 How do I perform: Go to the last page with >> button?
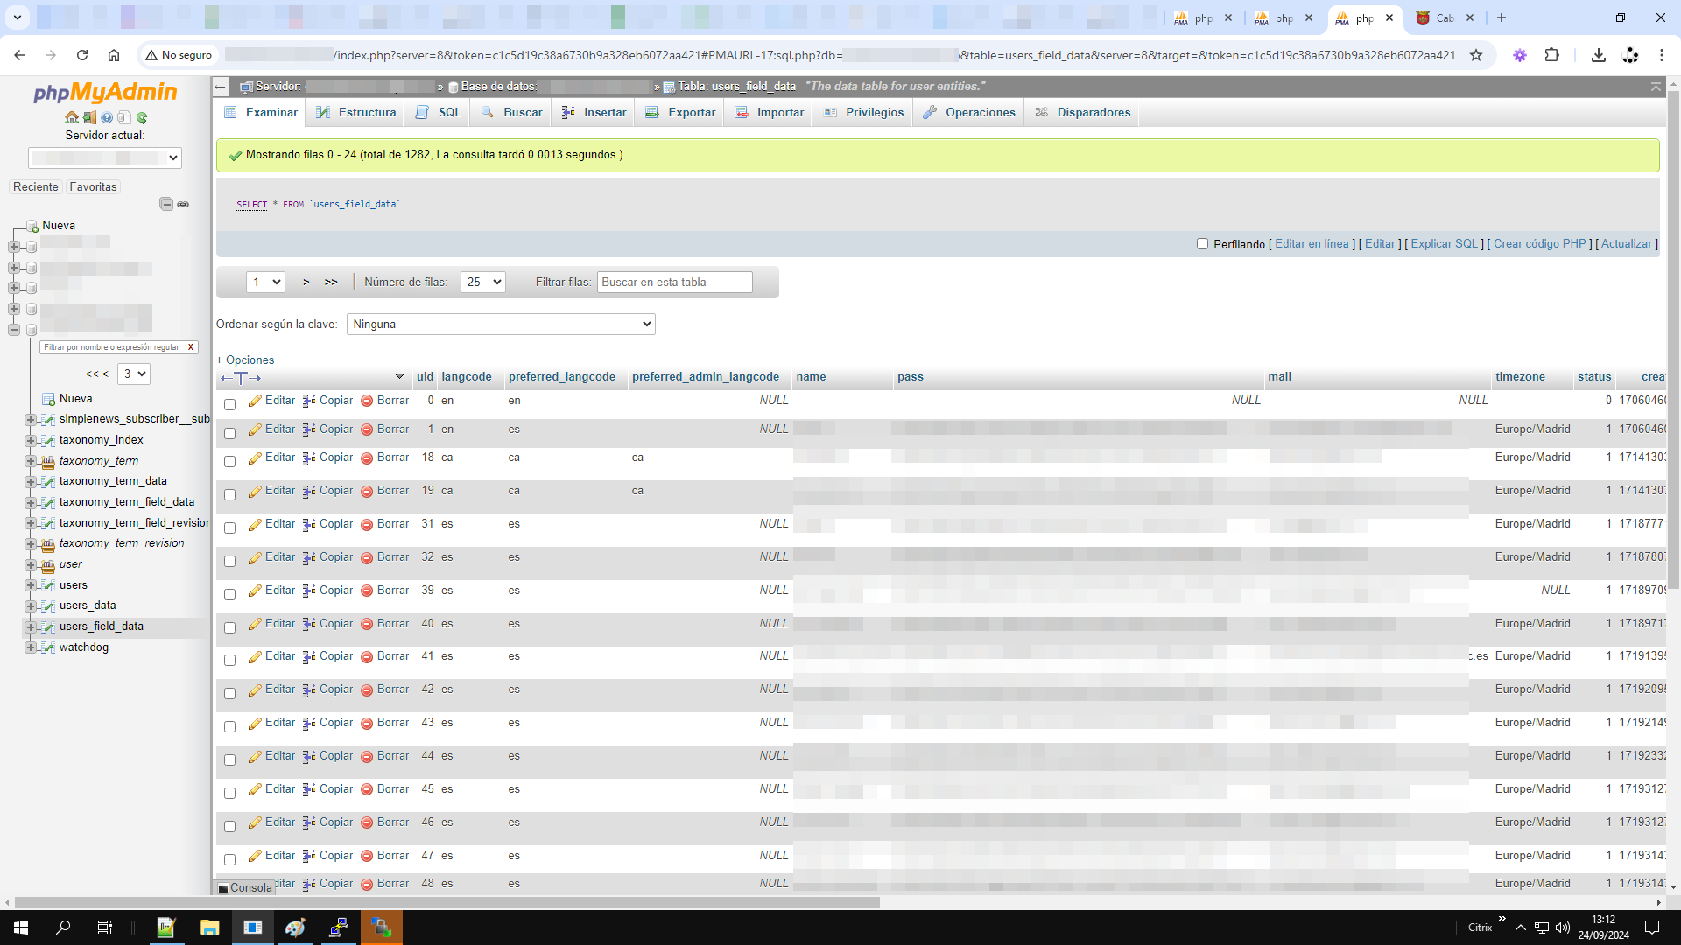tap(331, 282)
